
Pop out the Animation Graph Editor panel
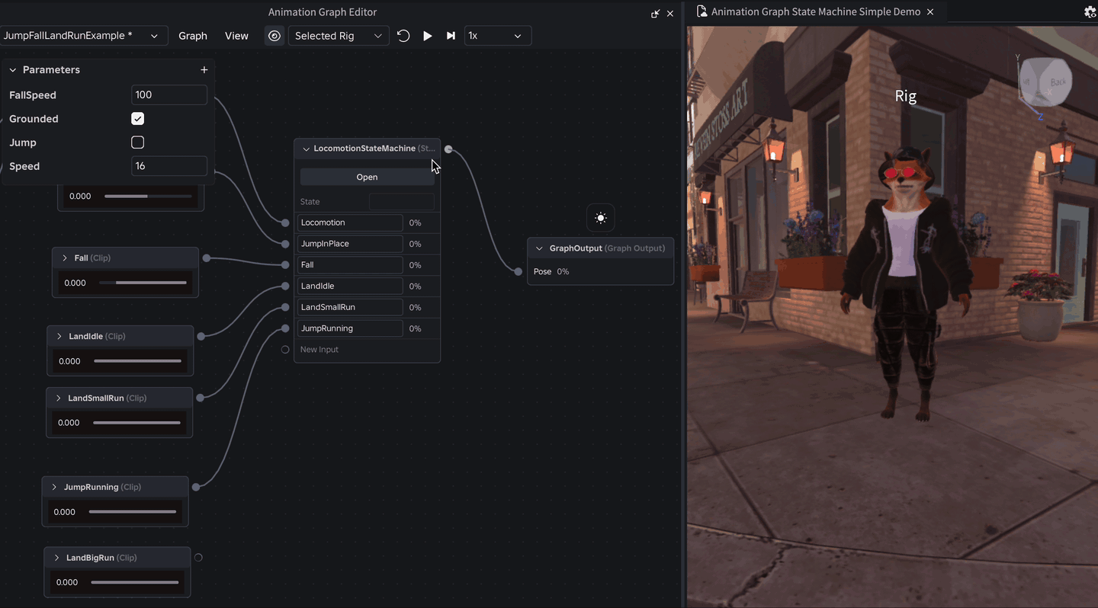(x=655, y=14)
